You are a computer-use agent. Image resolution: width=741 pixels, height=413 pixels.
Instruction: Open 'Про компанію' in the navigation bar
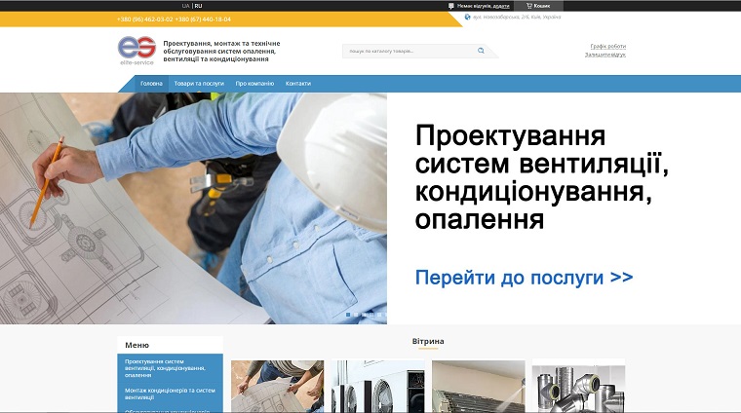pyautogui.click(x=254, y=84)
